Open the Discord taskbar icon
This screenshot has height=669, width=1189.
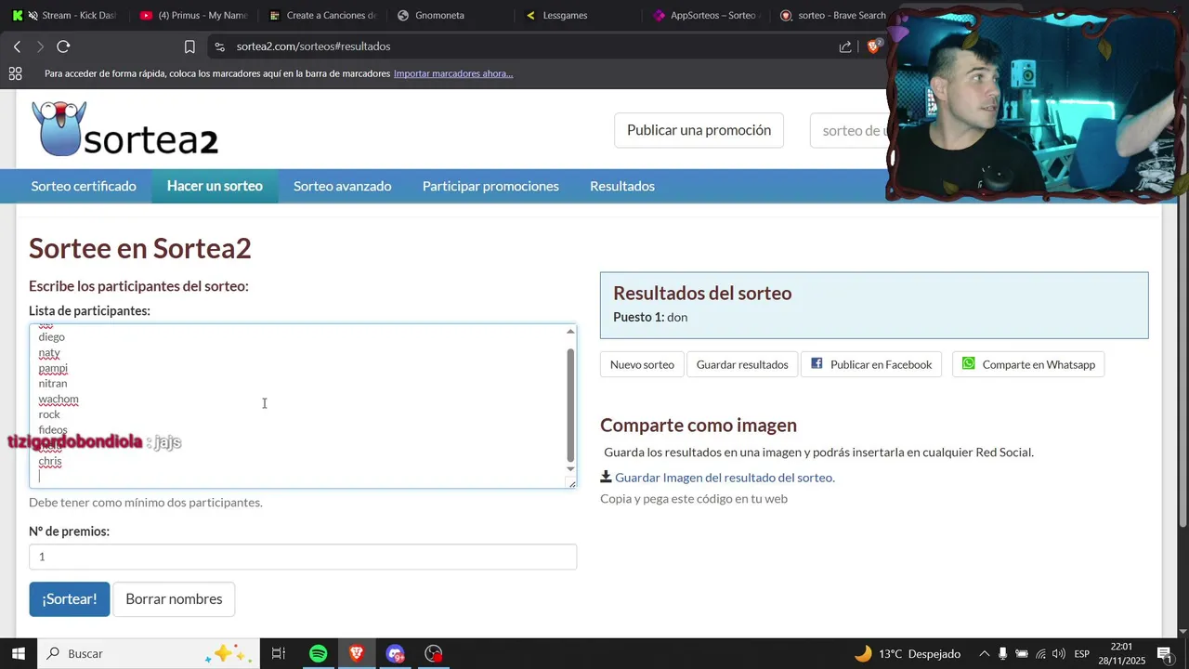tap(396, 653)
